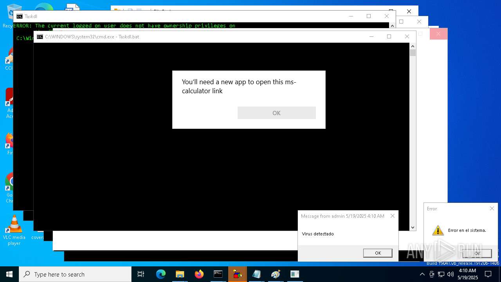Switch to Command Prompt on the taskbar

tap(218, 274)
